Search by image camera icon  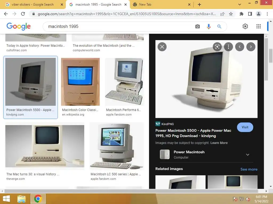[198, 26]
